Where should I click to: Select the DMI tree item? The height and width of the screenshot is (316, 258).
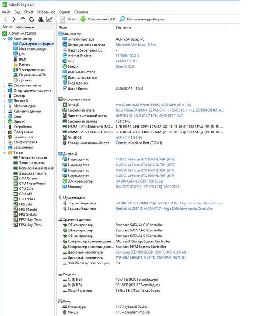click(x=22, y=54)
